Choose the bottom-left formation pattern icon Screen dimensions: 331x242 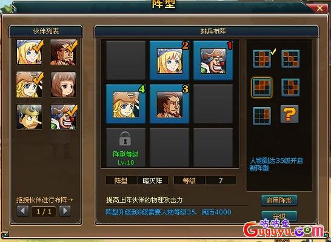262,116
